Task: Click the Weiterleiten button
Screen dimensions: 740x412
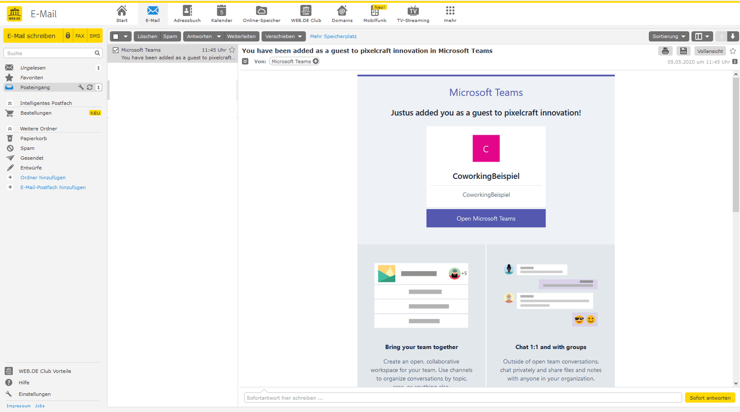Action: coord(241,36)
